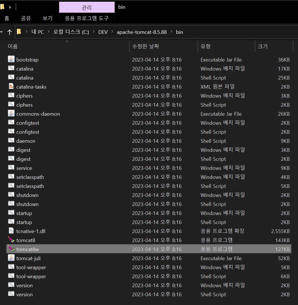
Task: Expand chevron after 내 PC breadcrumb
Action: click(48, 32)
